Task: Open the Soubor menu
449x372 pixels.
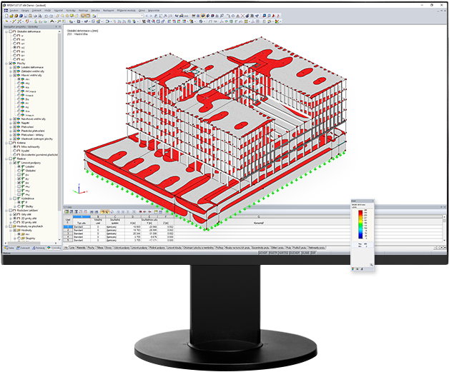Action: 14,11
